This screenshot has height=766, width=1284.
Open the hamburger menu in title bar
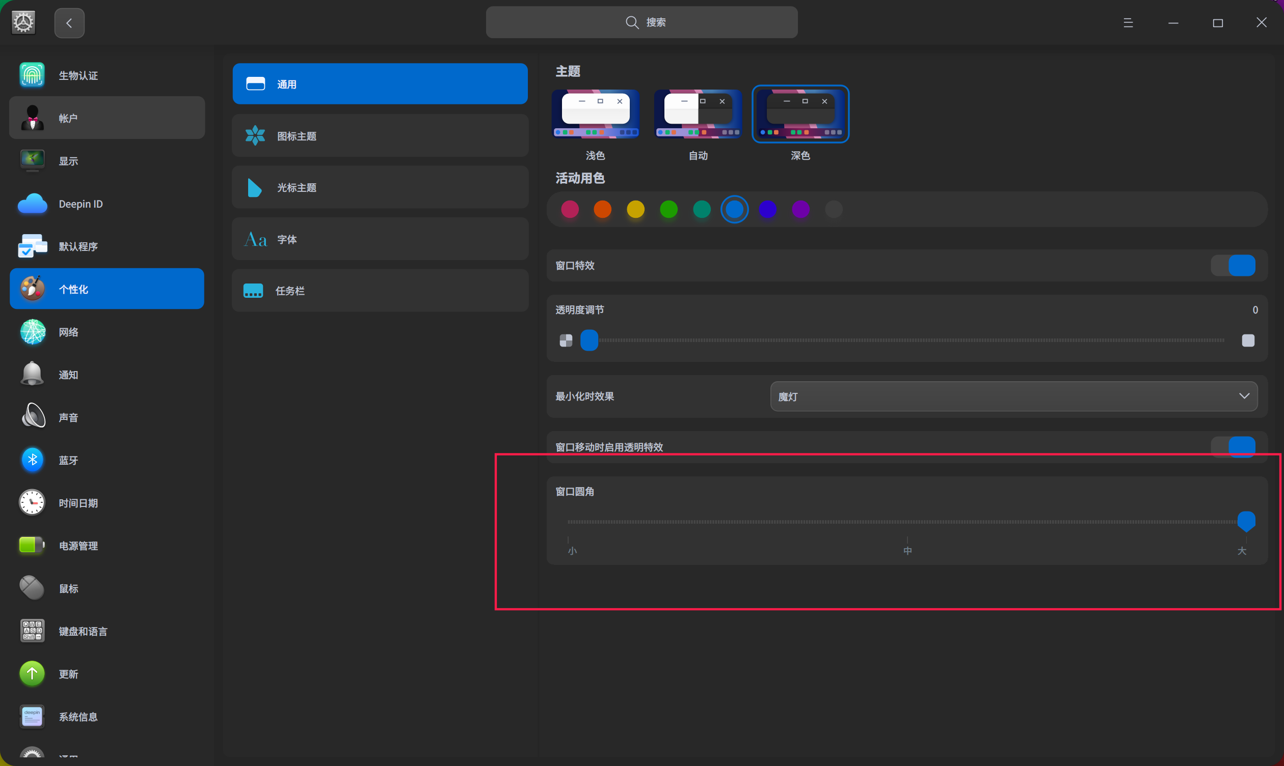coord(1128,23)
